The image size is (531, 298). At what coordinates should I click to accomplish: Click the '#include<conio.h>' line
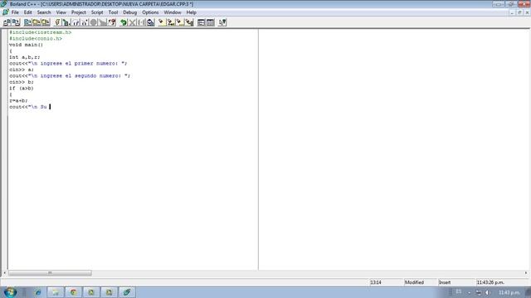36,39
